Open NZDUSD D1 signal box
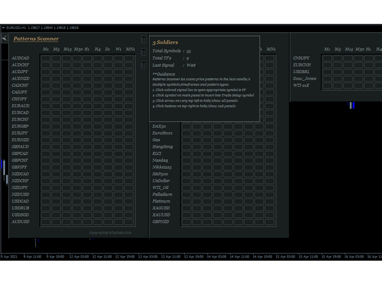The width and height of the screenshot is (382, 287). (108, 194)
